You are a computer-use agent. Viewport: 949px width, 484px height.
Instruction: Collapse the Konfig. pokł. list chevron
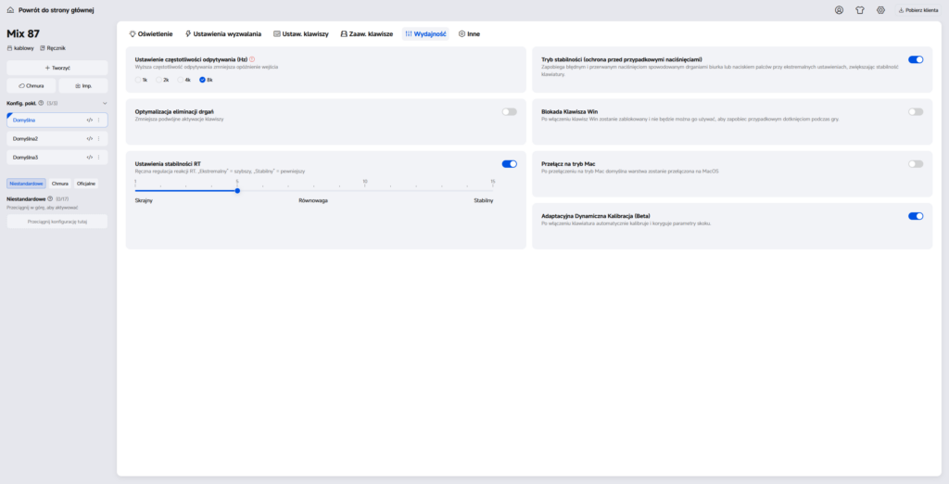pos(105,103)
